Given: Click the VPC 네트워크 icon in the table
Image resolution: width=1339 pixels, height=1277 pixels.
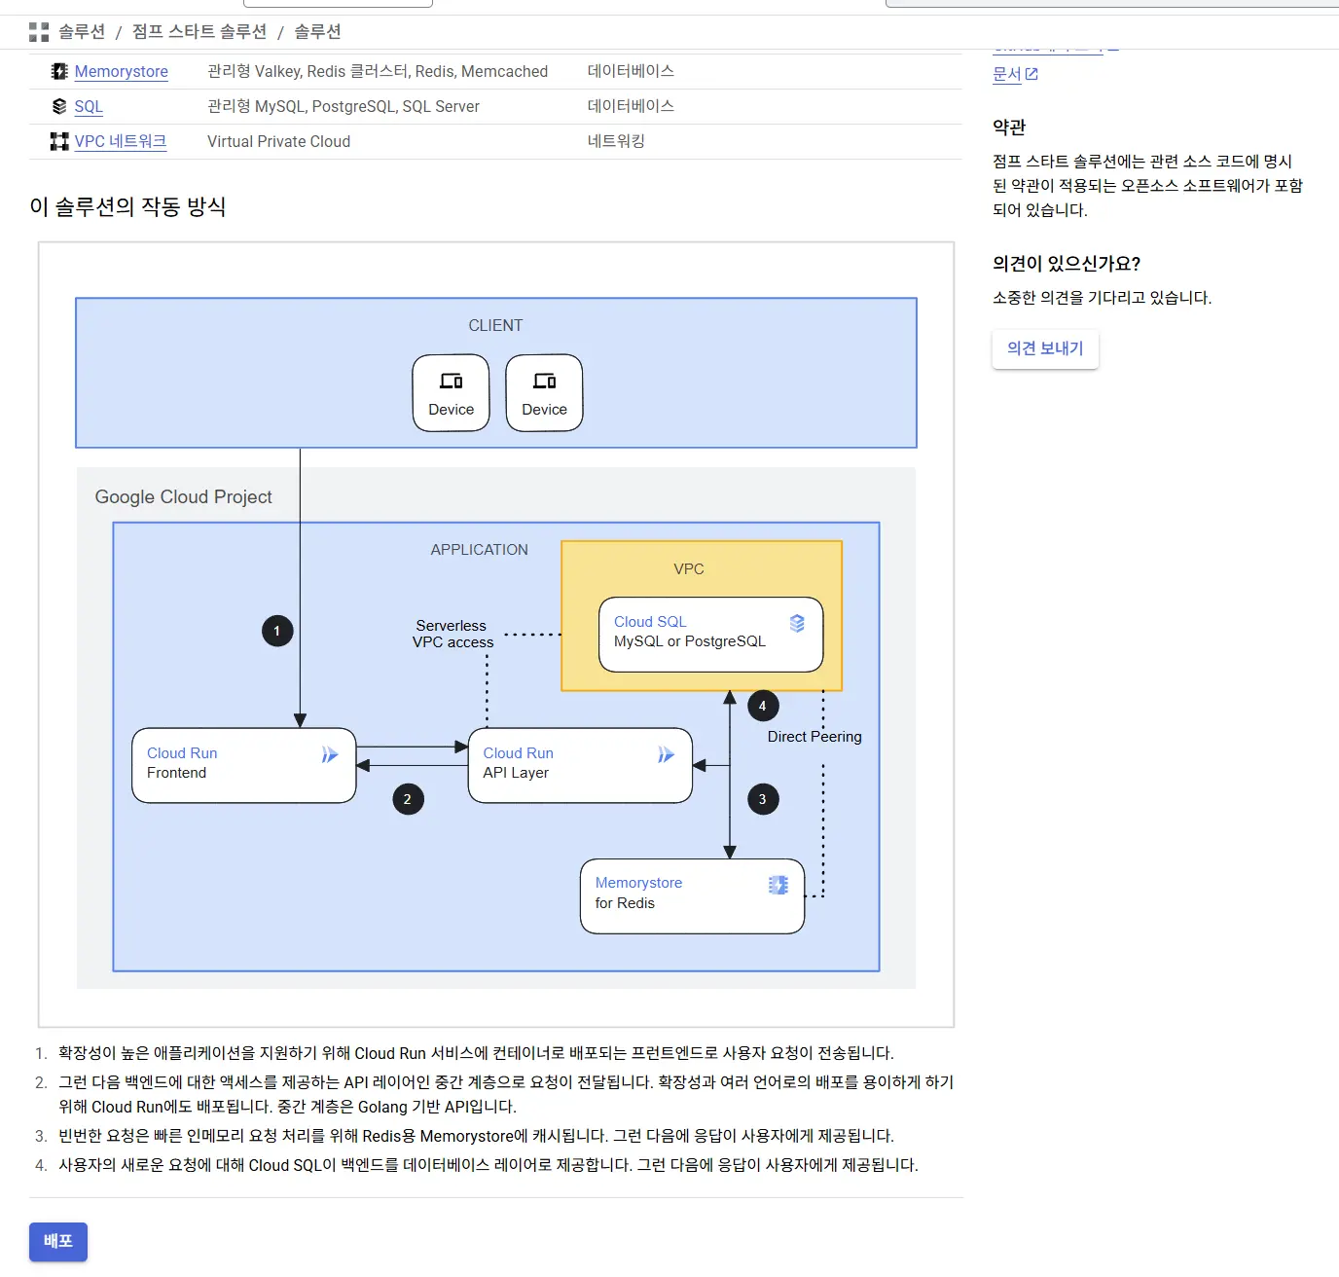Looking at the screenshot, I should pos(58,141).
